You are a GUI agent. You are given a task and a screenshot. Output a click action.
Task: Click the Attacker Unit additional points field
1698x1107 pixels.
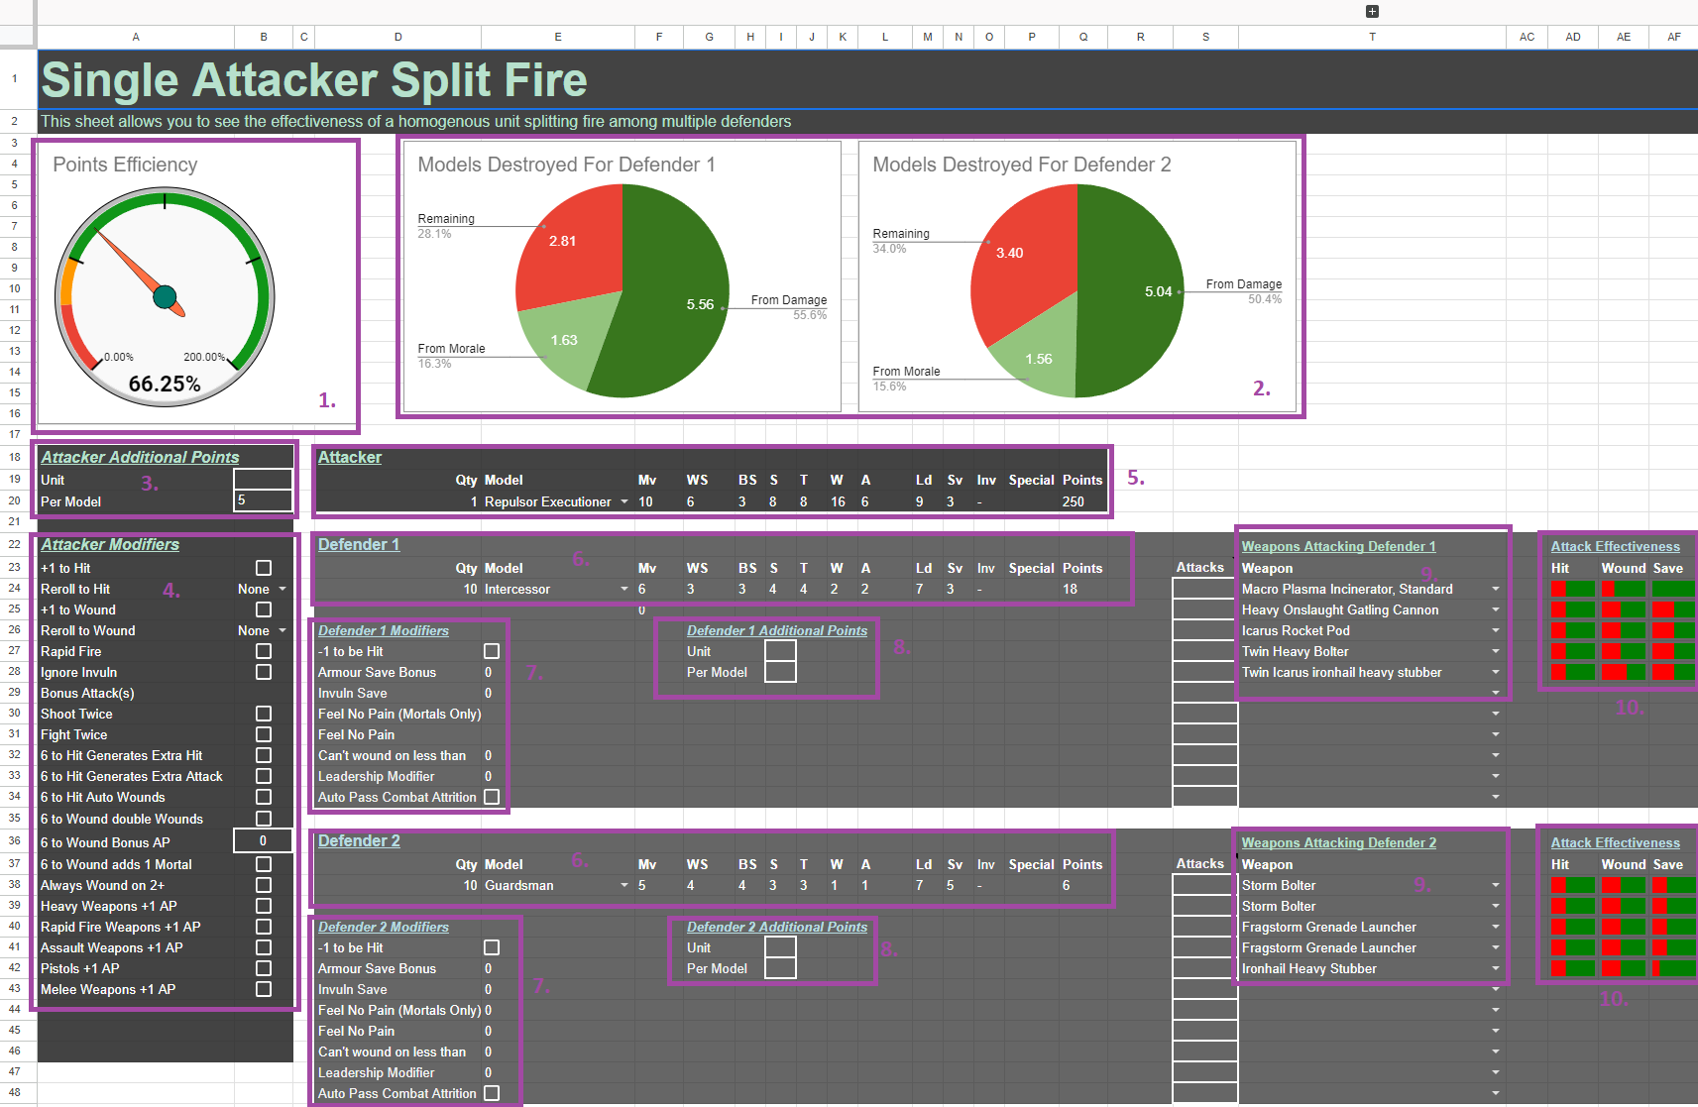264,480
